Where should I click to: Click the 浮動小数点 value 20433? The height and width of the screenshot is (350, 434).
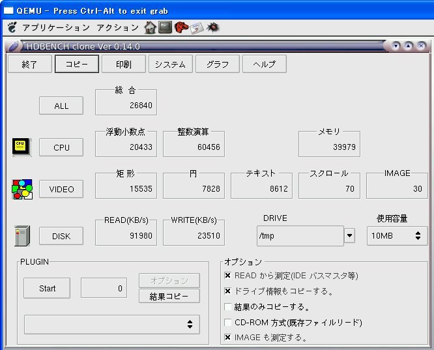click(141, 147)
